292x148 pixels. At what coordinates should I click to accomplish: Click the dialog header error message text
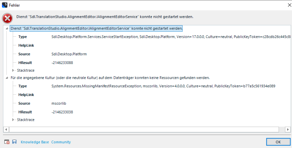coord(105,17)
